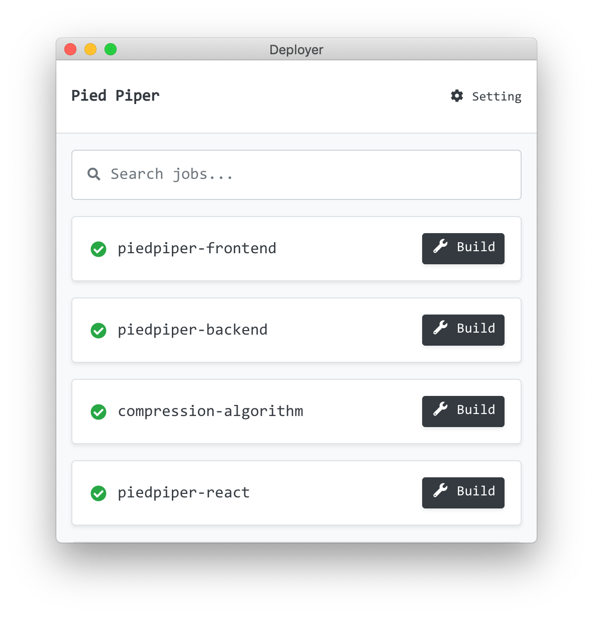This screenshot has width=593, height=617.
Task: Click the Pied Piper heading
Action: (115, 95)
